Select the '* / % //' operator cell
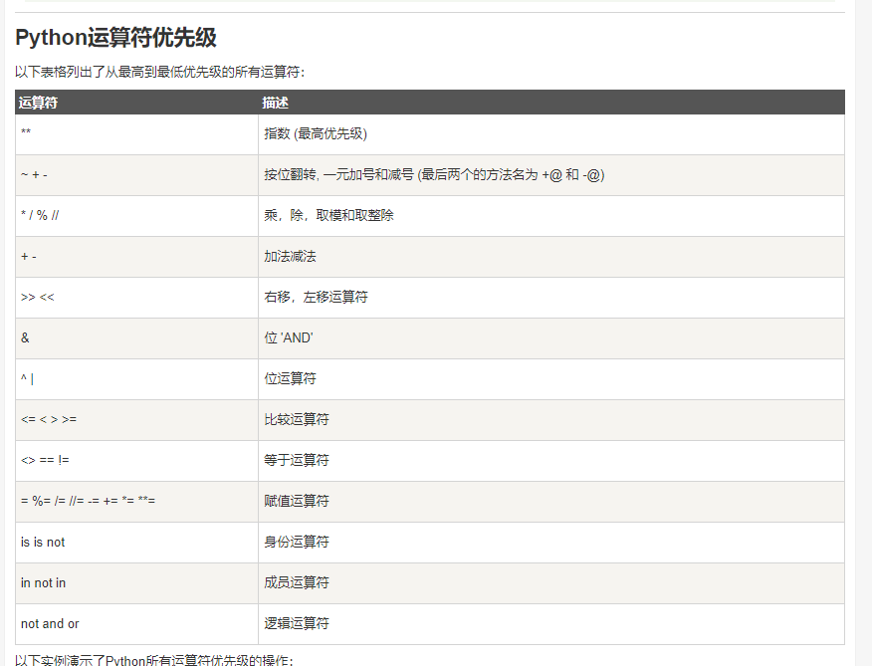Image resolution: width=872 pixels, height=666 pixels. pyautogui.click(x=136, y=216)
